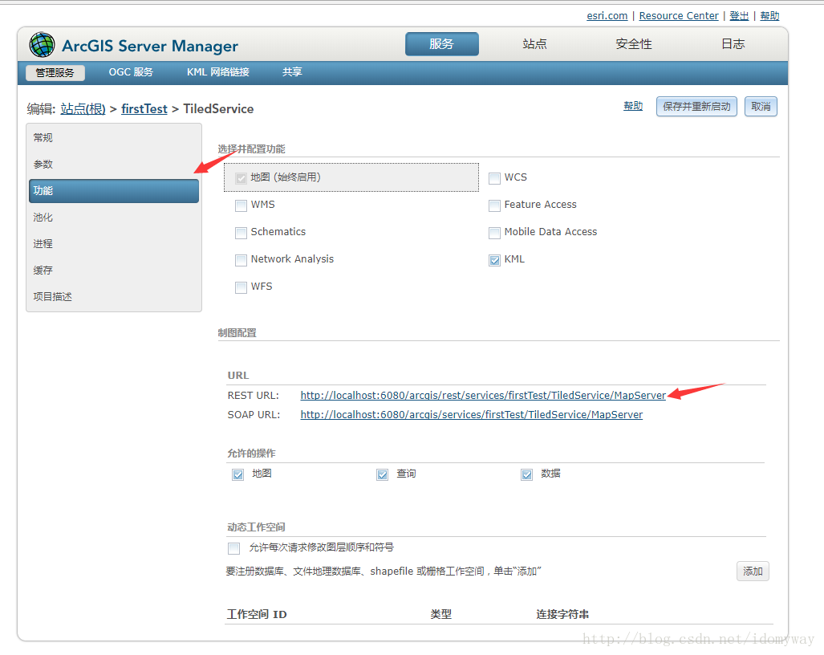Select the 管理服务 sub-tab
This screenshot has width=824, height=655.
pyautogui.click(x=55, y=72)
